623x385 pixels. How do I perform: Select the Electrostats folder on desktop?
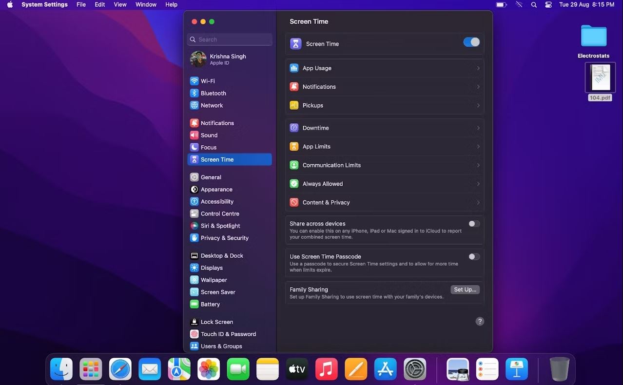pos(594,41)
